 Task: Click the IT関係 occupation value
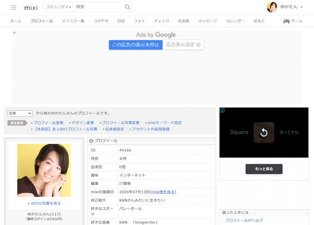[125, 183]
